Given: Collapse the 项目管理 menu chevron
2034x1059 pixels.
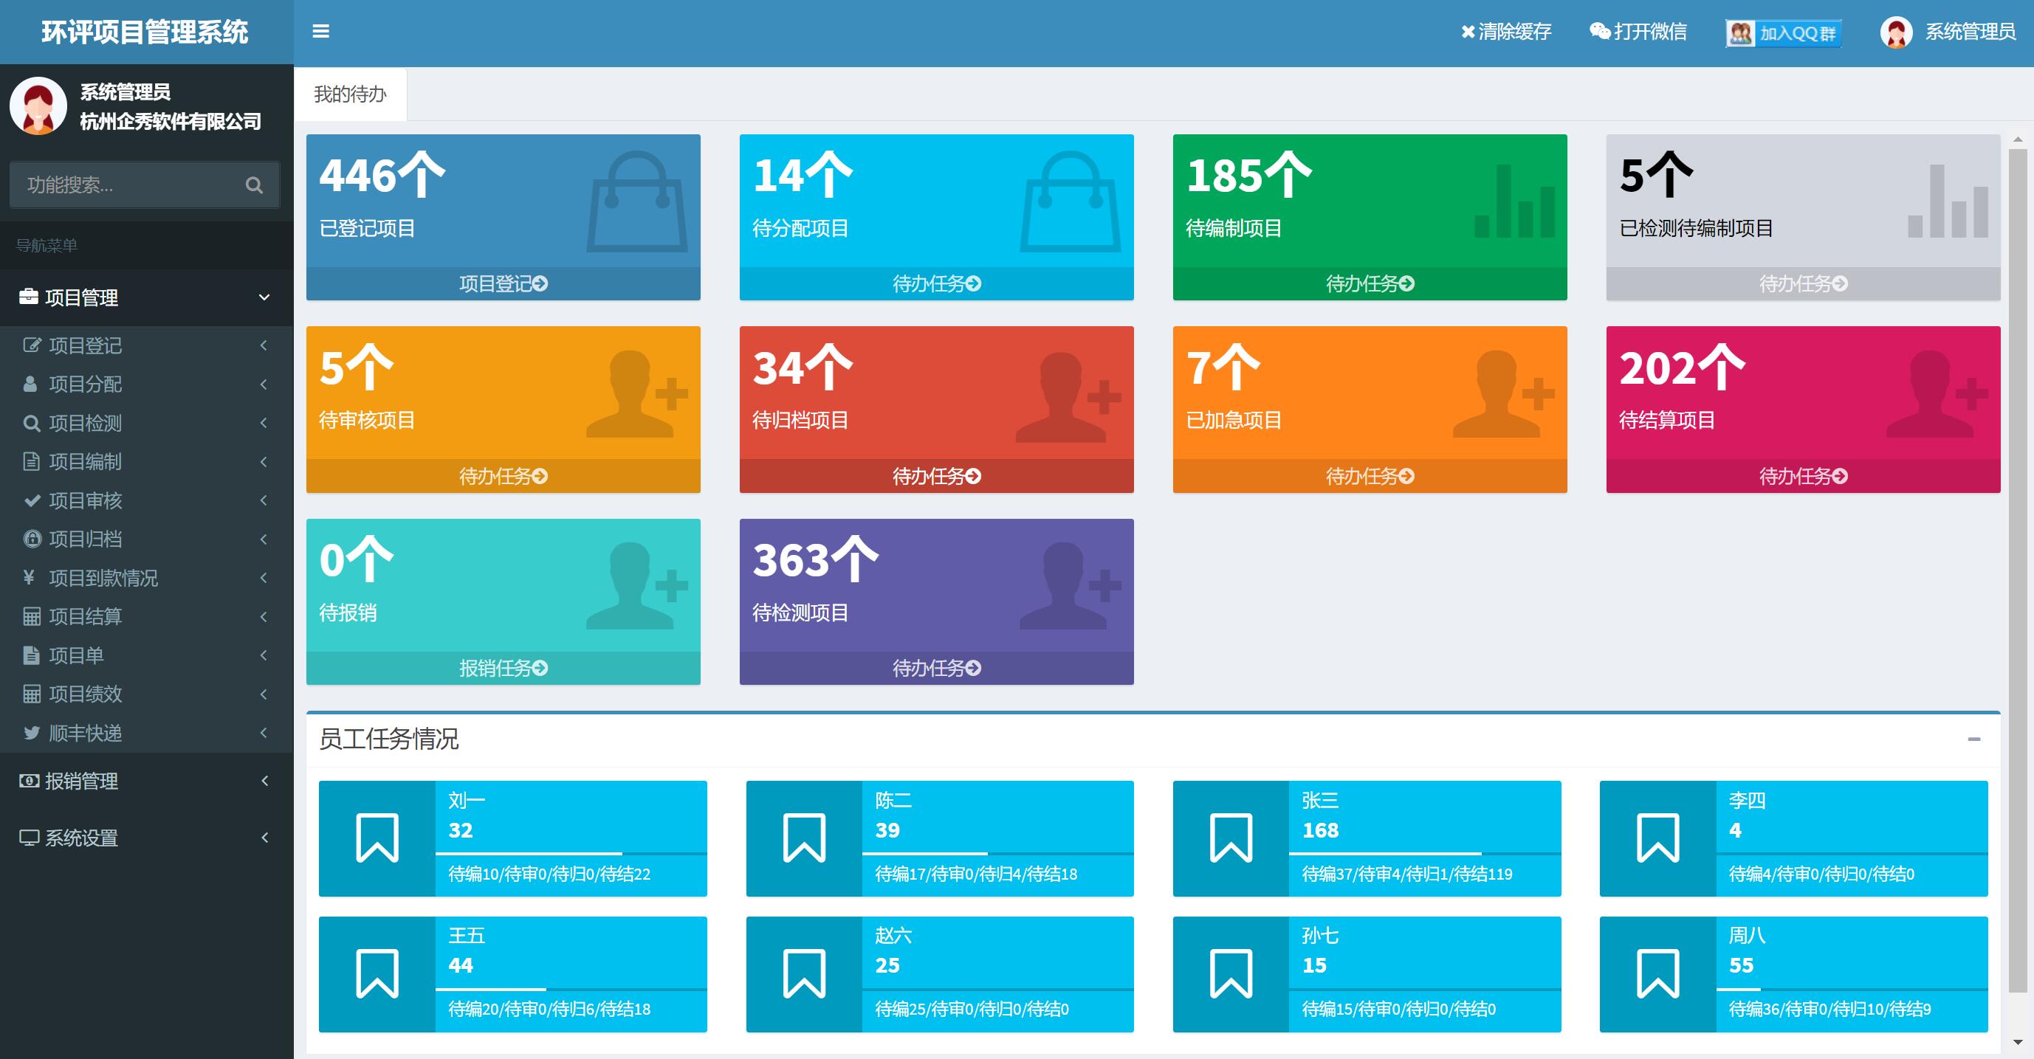Looking at the screenshot, I should 264,297.
